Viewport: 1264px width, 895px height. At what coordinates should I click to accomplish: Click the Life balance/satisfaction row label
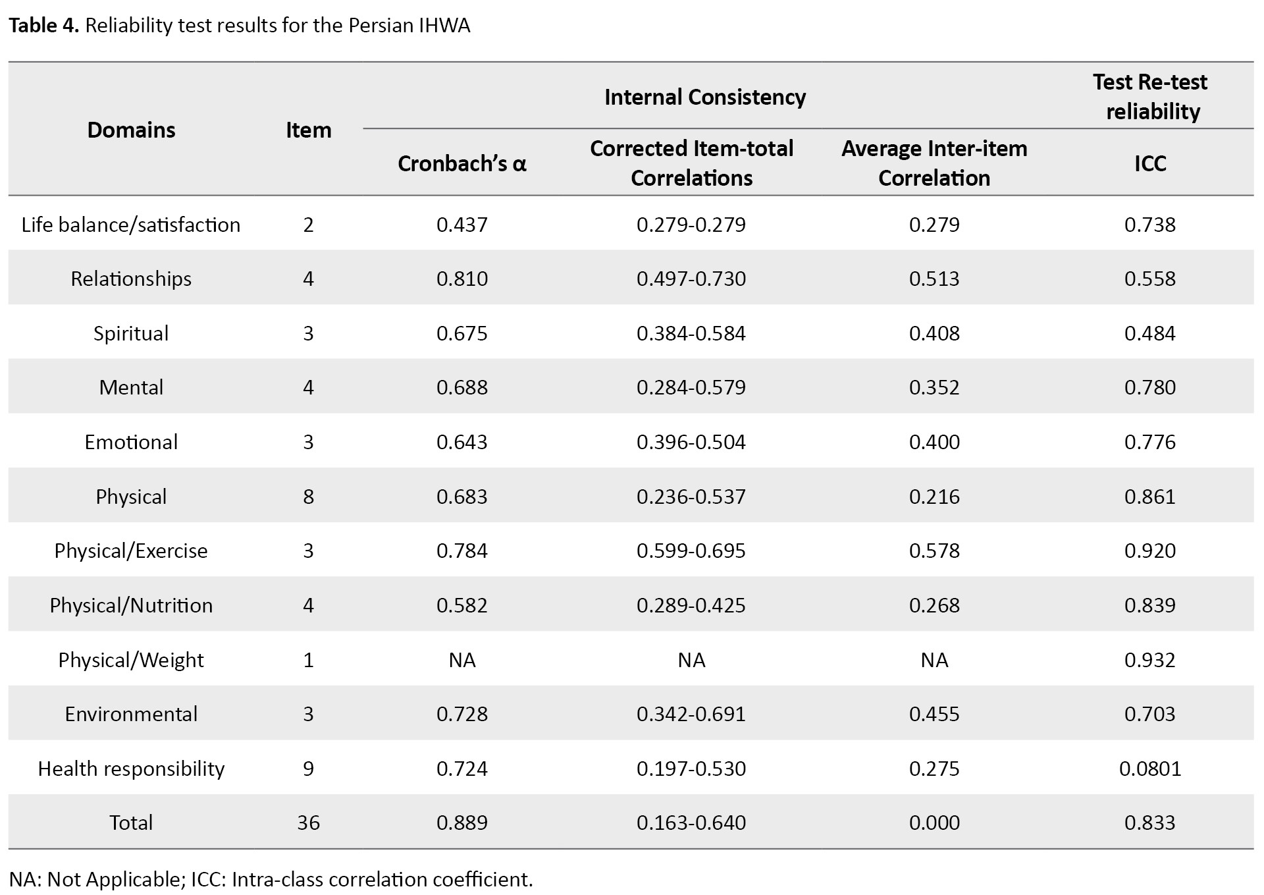click(131, 225)
